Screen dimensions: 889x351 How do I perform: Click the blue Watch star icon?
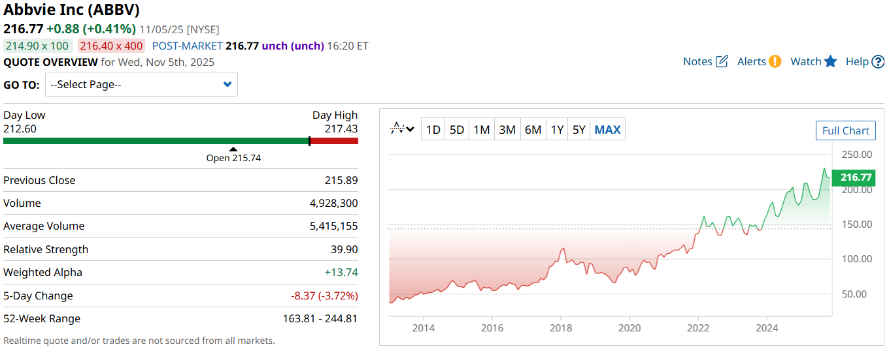tap(830, 61)
